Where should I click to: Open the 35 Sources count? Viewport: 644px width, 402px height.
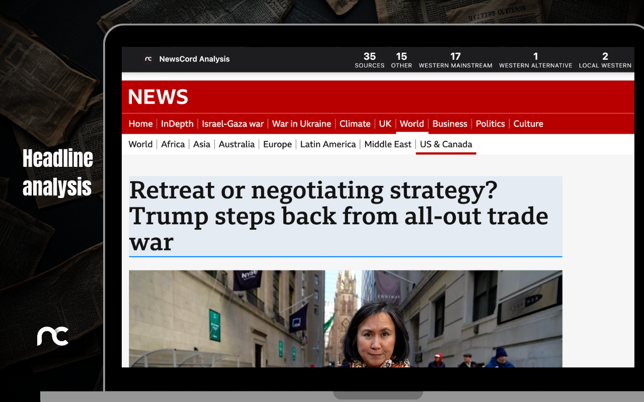369,60
